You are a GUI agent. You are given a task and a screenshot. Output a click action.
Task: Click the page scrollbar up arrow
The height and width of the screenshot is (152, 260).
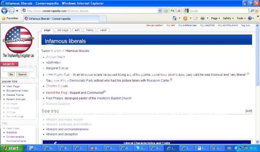[x=257, y=25]
